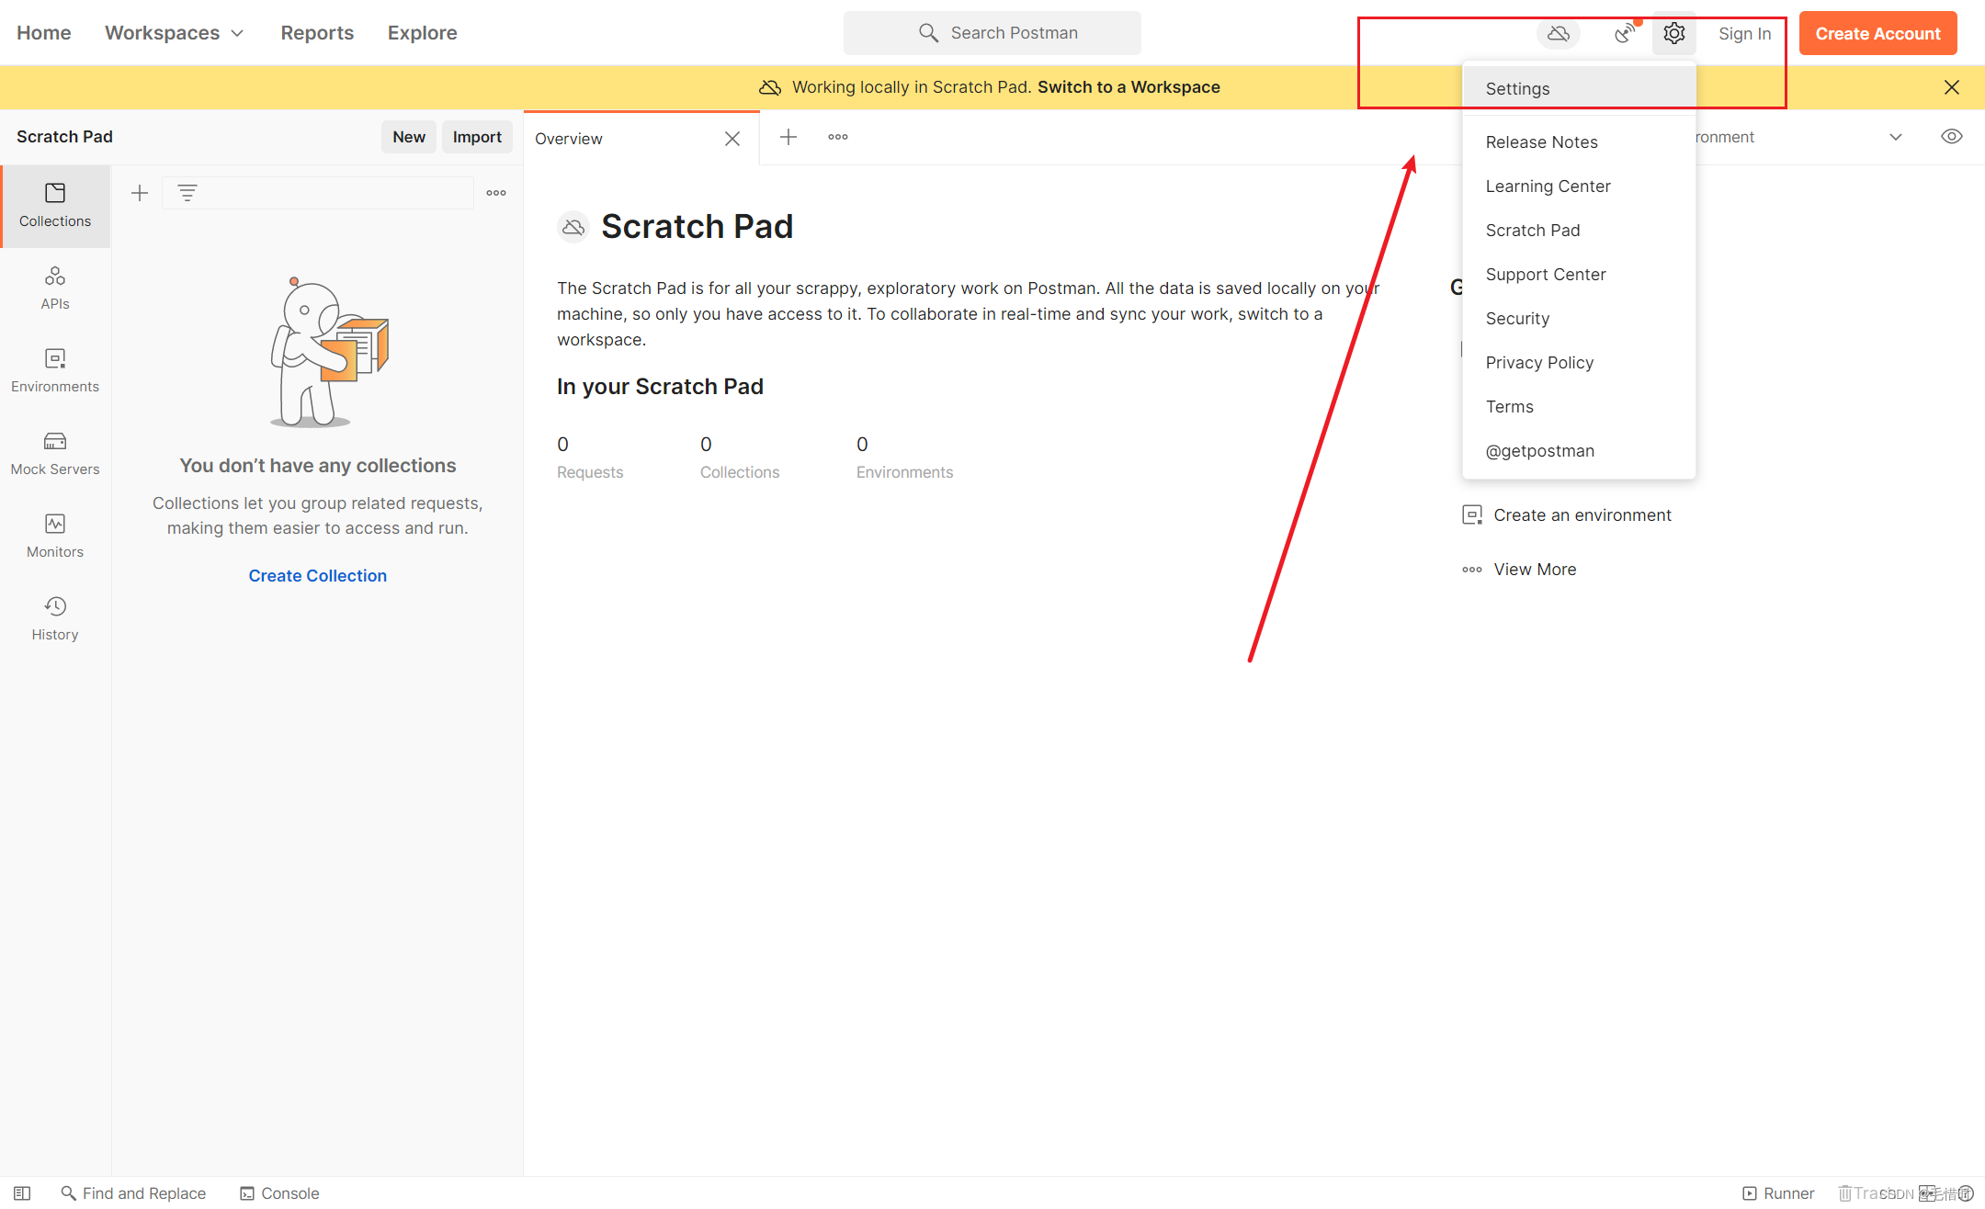
Task: Click View More link
Action: click(1519, 570)
